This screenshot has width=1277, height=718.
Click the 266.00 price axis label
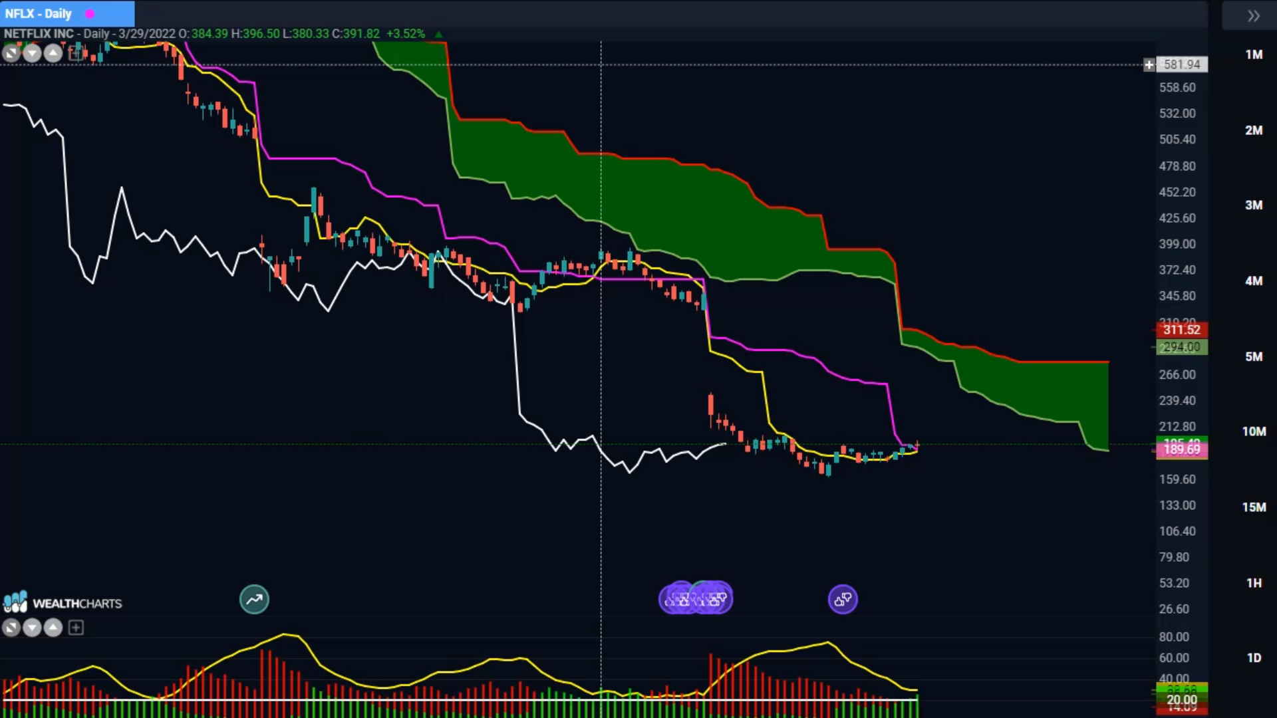[1177, 375]
